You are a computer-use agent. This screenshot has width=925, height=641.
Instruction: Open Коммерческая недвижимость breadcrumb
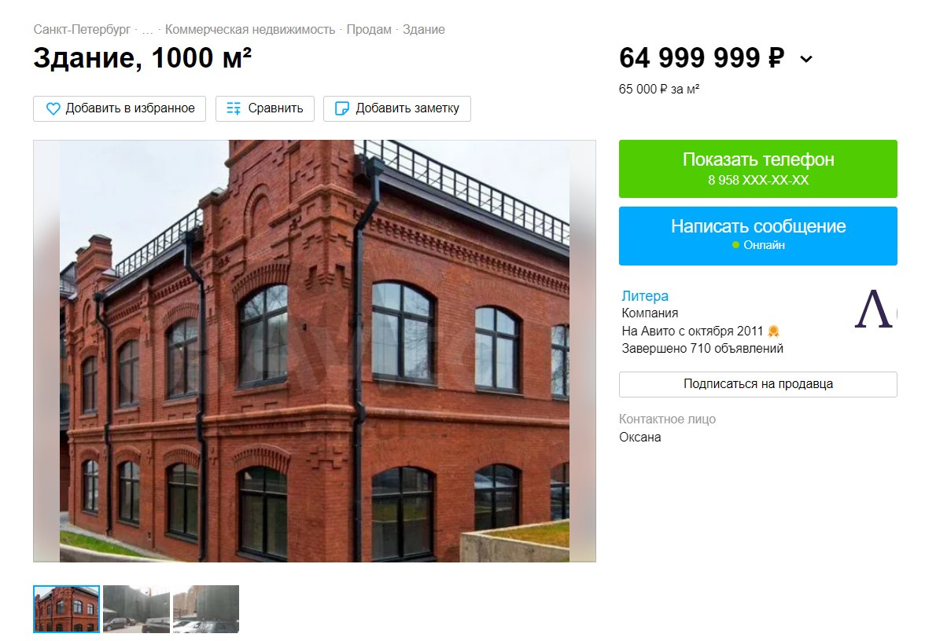250,30
